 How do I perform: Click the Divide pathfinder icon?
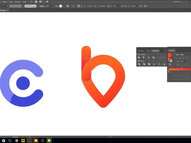[139, 64]
